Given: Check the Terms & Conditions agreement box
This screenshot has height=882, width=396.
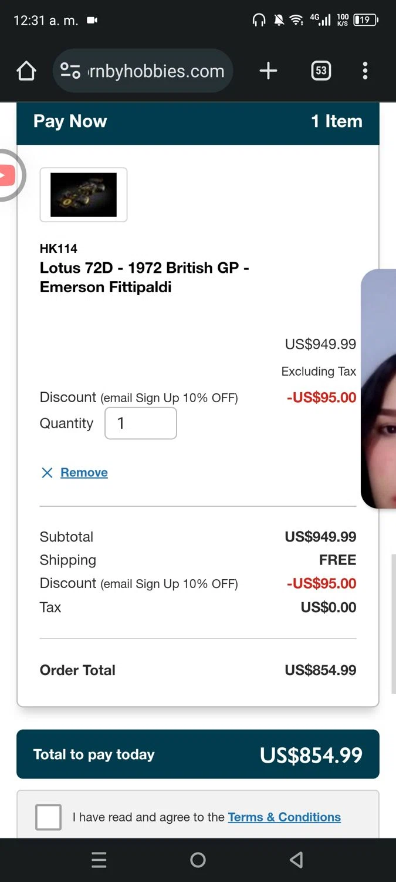Looking at the screenshot, I should (x=48, y=817).
